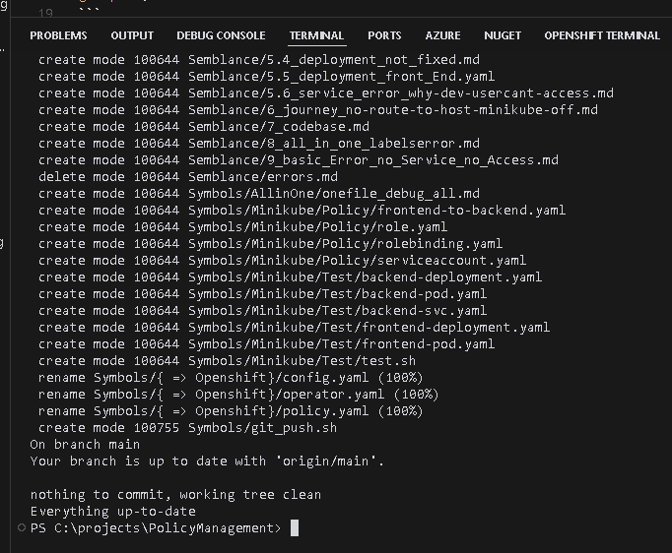672x553 pixels.
Task: Click the PS C:\projects\PolicyManagement> prompt line
Action: point(156,528)
